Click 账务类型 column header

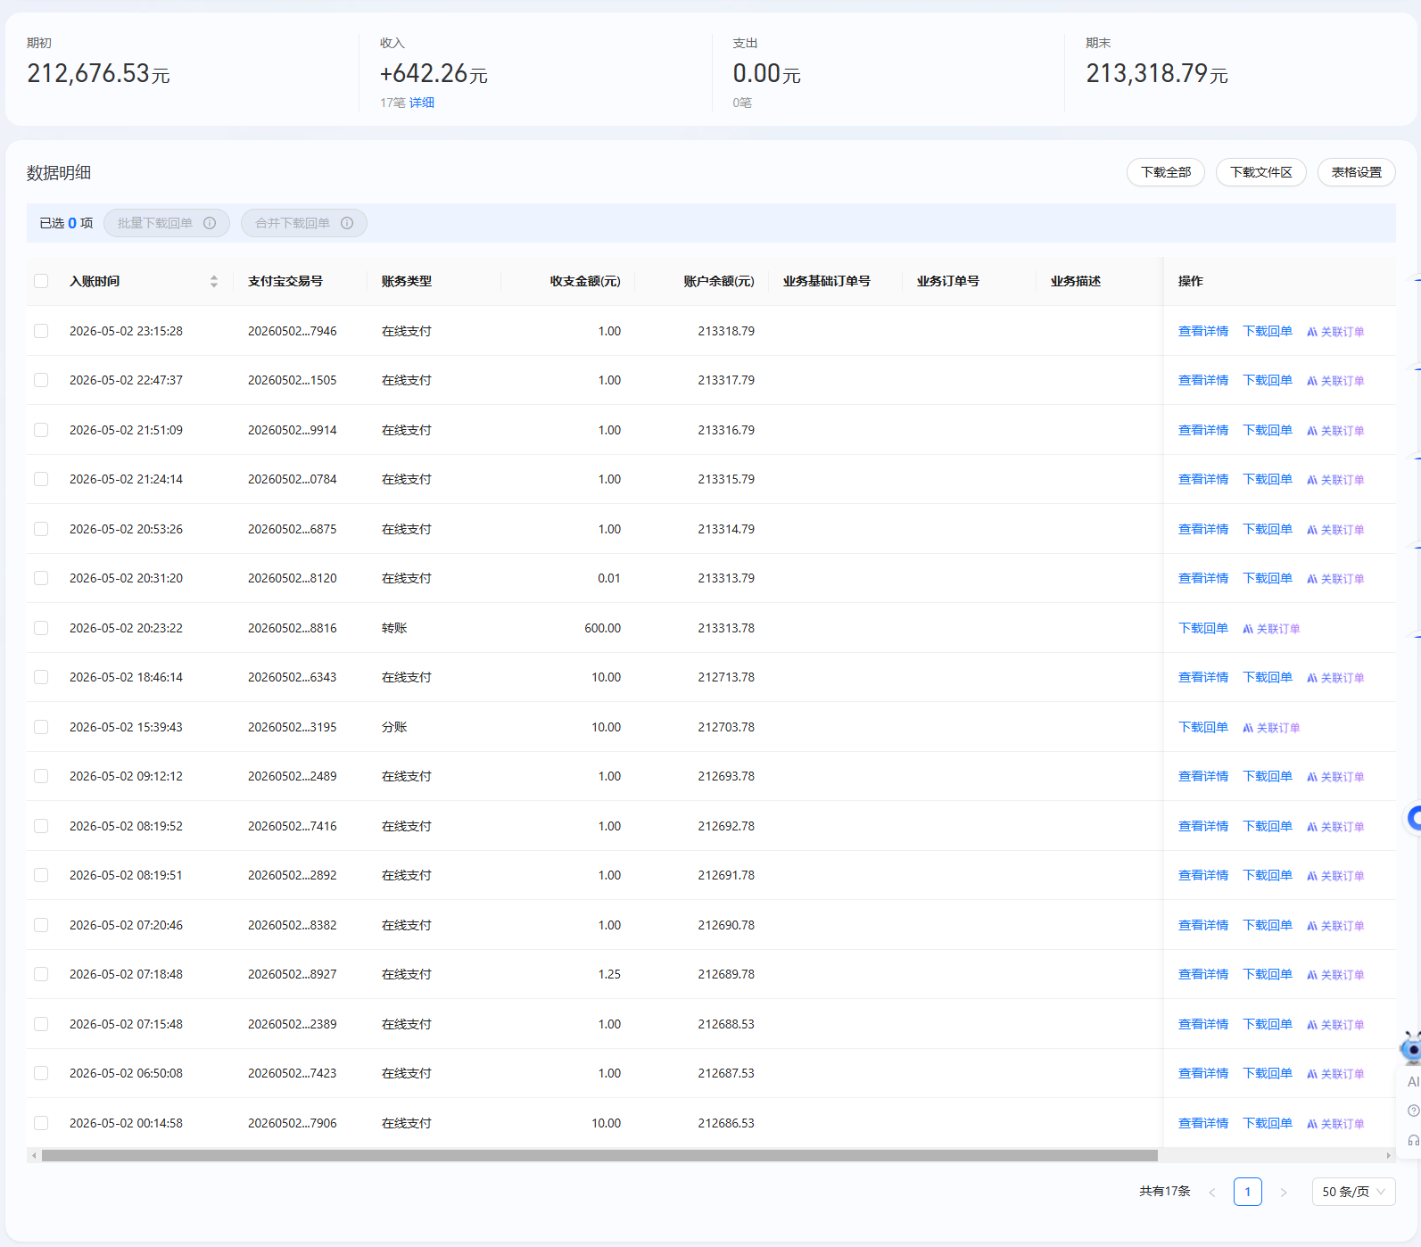click(407, 281)
